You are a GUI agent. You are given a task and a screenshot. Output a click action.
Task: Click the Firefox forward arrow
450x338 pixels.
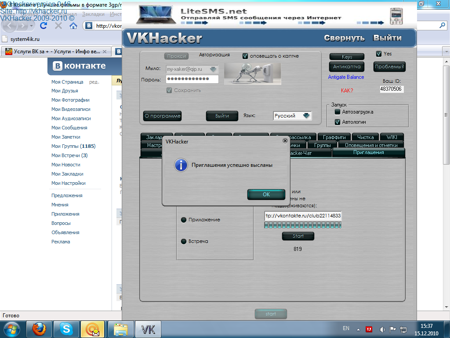tap(23, 26)
